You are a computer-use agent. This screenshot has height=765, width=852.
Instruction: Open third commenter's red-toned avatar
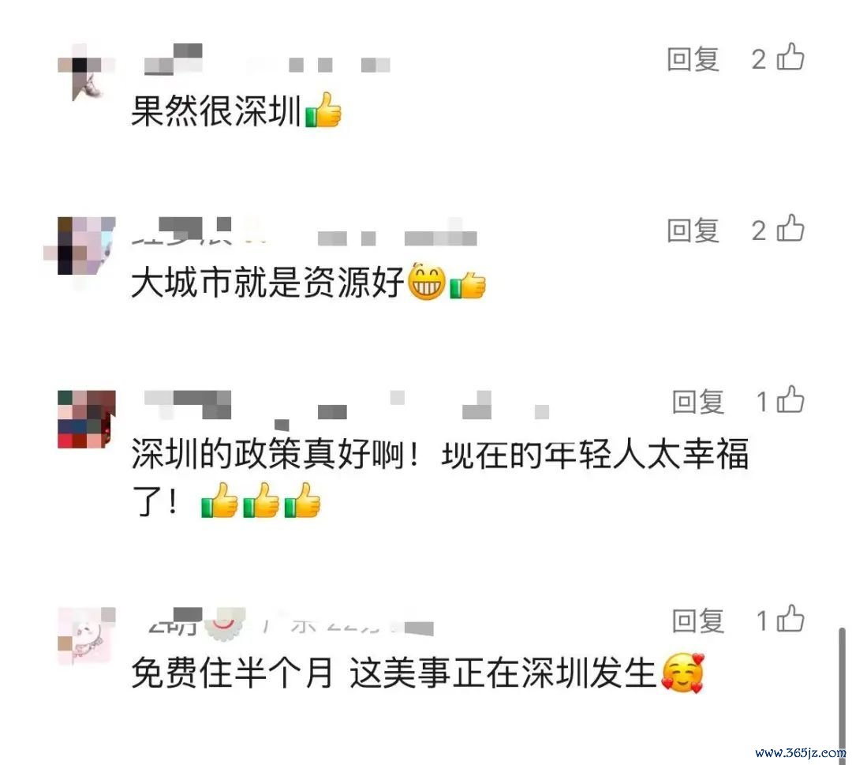[87, 419]
